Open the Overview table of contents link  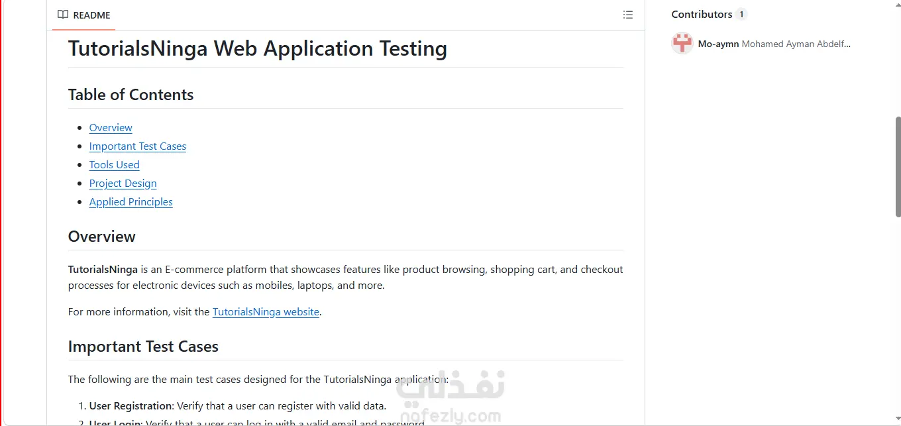click(x=111, y=128)
